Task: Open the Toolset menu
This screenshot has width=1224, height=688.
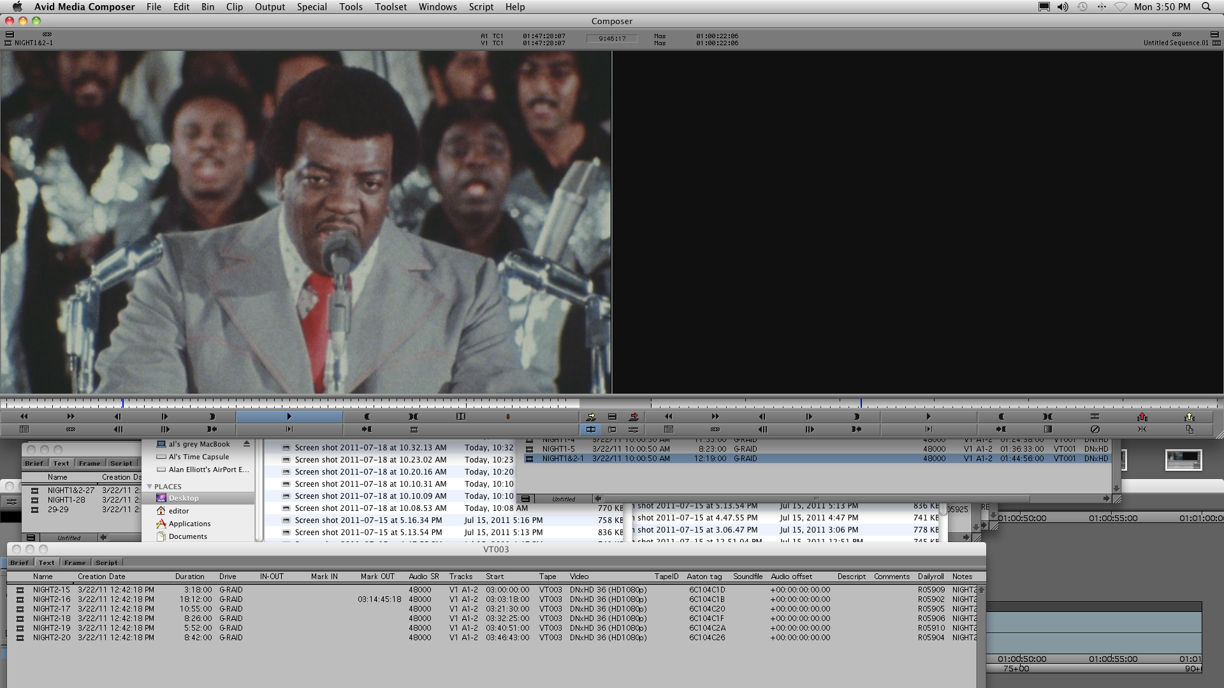Action: [x=390, y=7]
